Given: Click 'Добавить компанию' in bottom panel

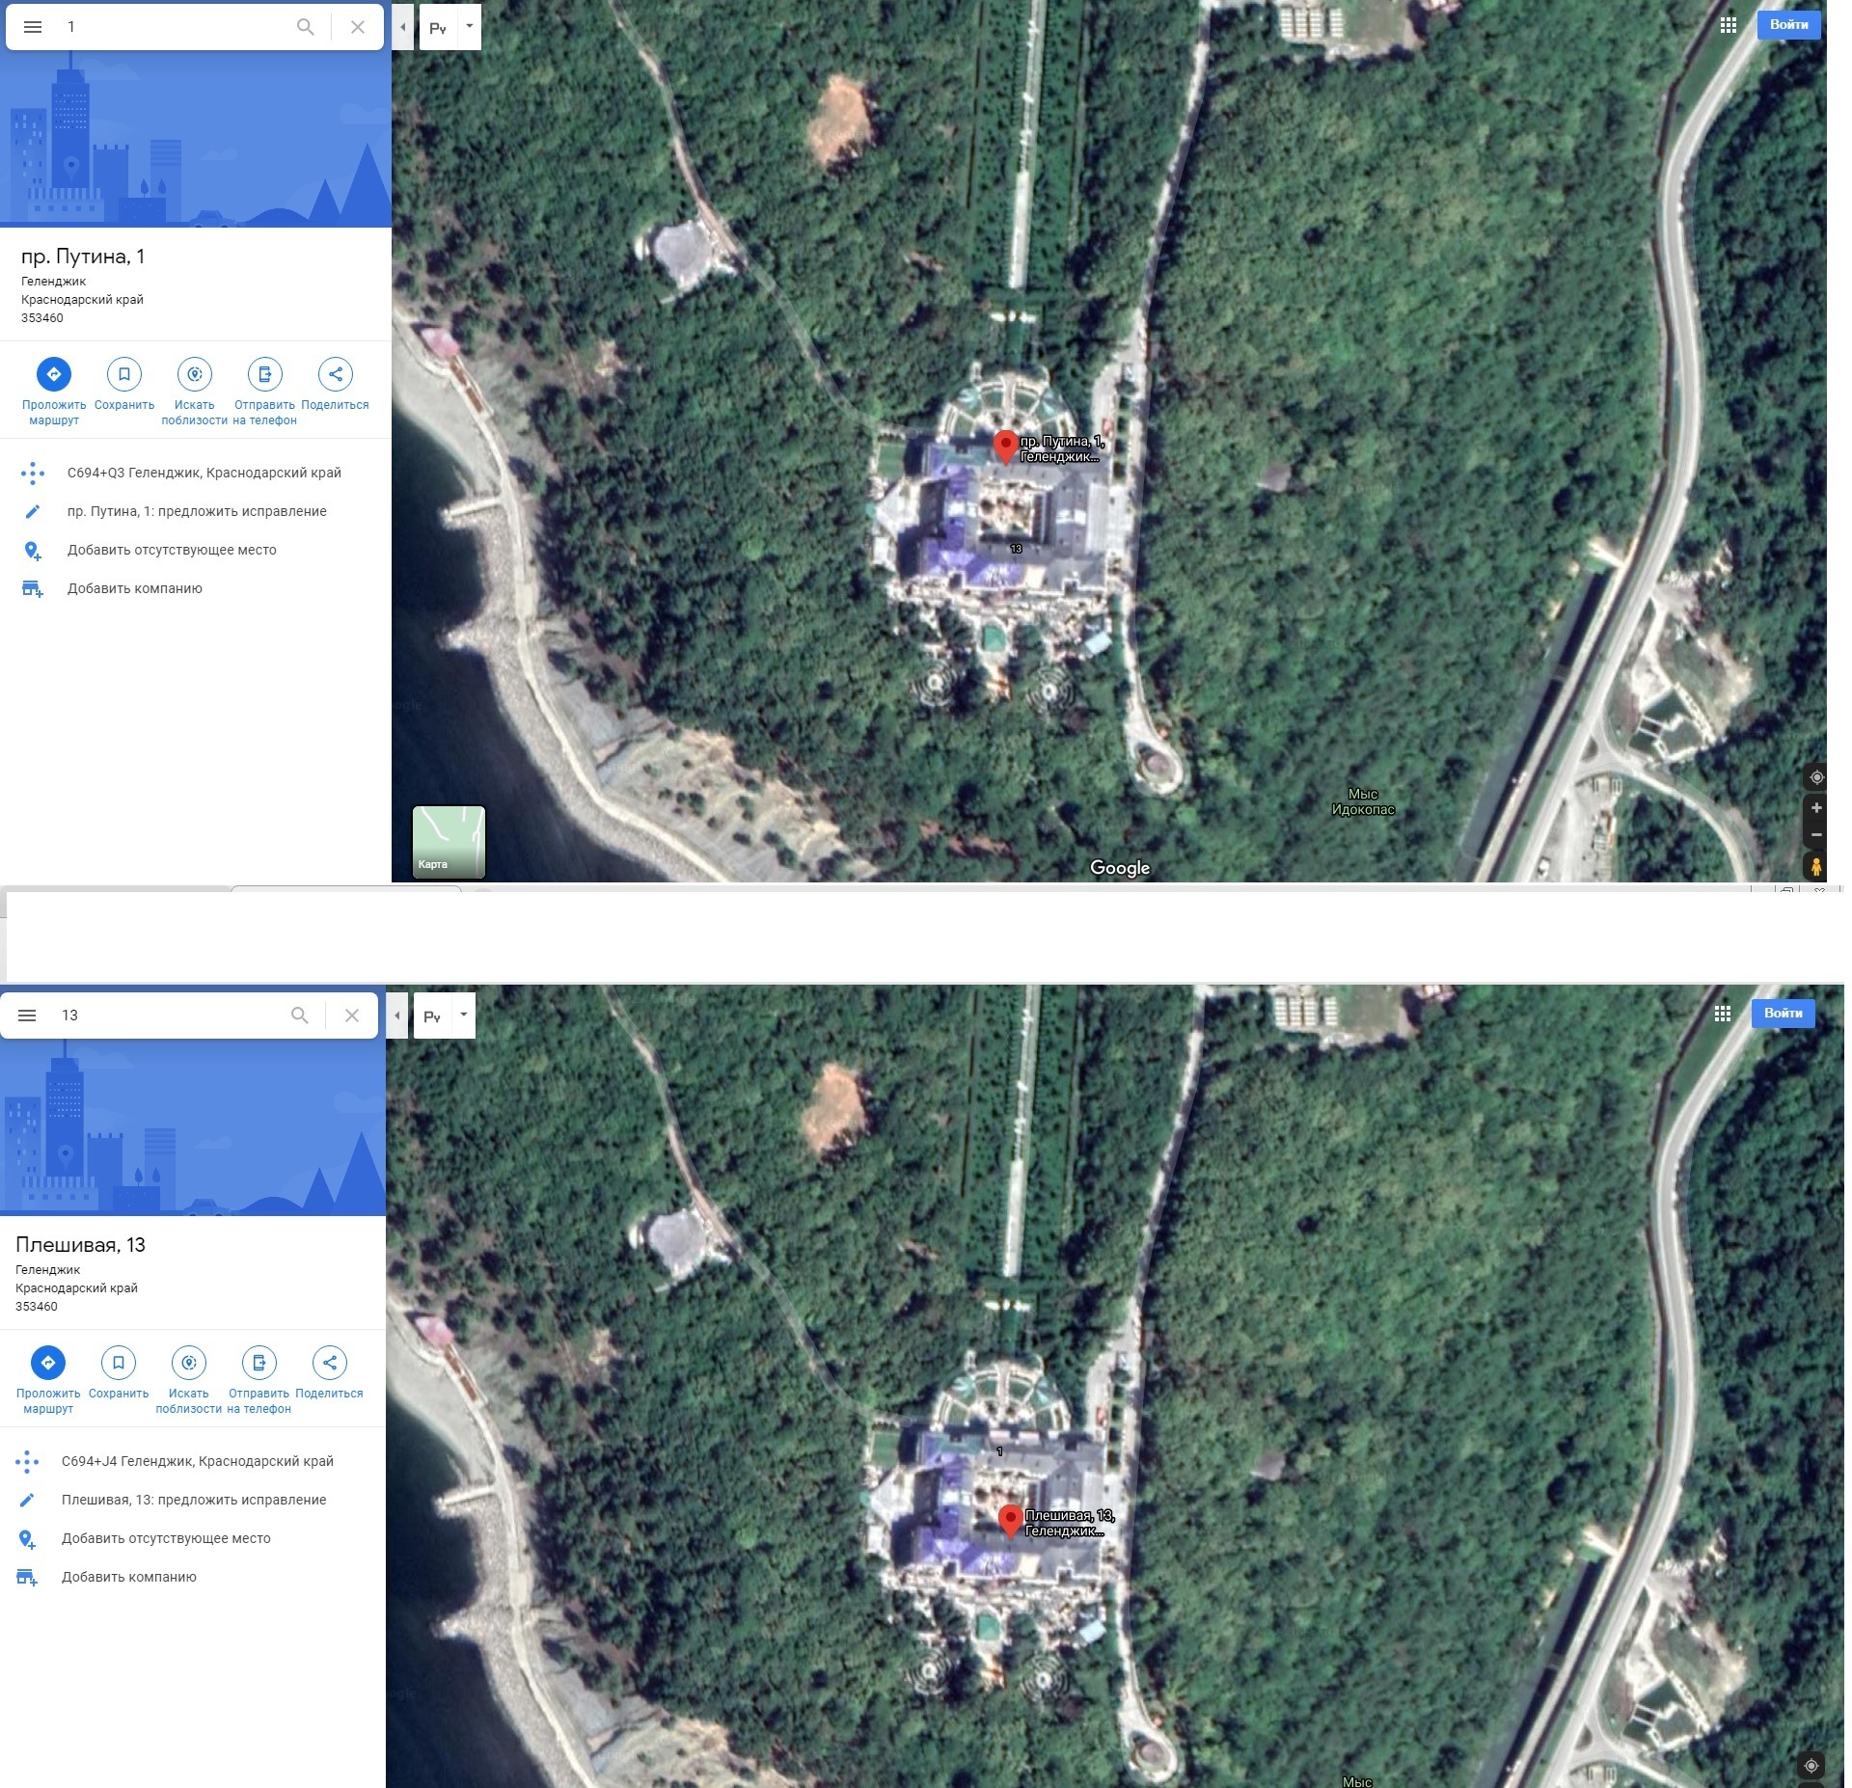Looking at the screenshot, I should [x=129, y=1577].
